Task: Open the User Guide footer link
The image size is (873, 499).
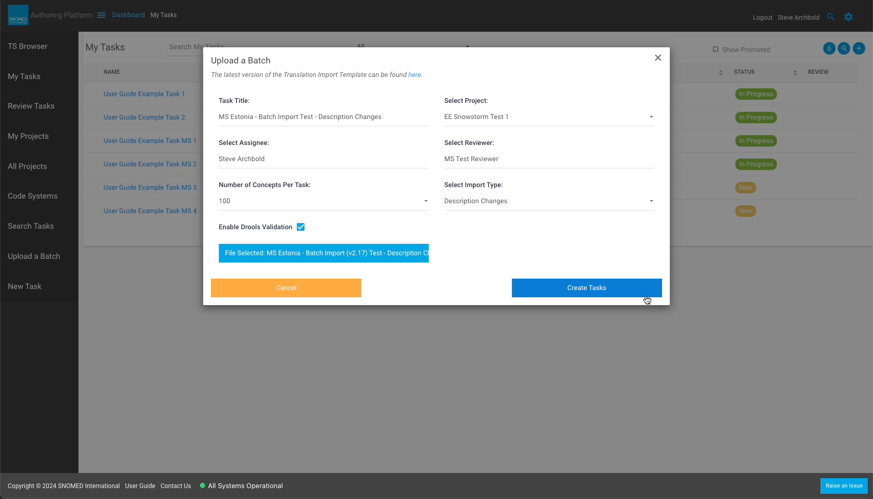Action: (x=140, y=486)
